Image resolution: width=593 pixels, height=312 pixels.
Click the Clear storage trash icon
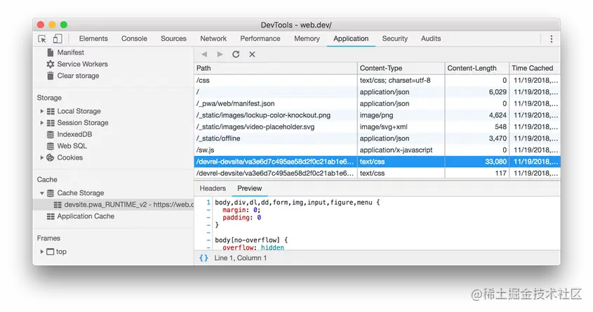(x=51, y=76)
